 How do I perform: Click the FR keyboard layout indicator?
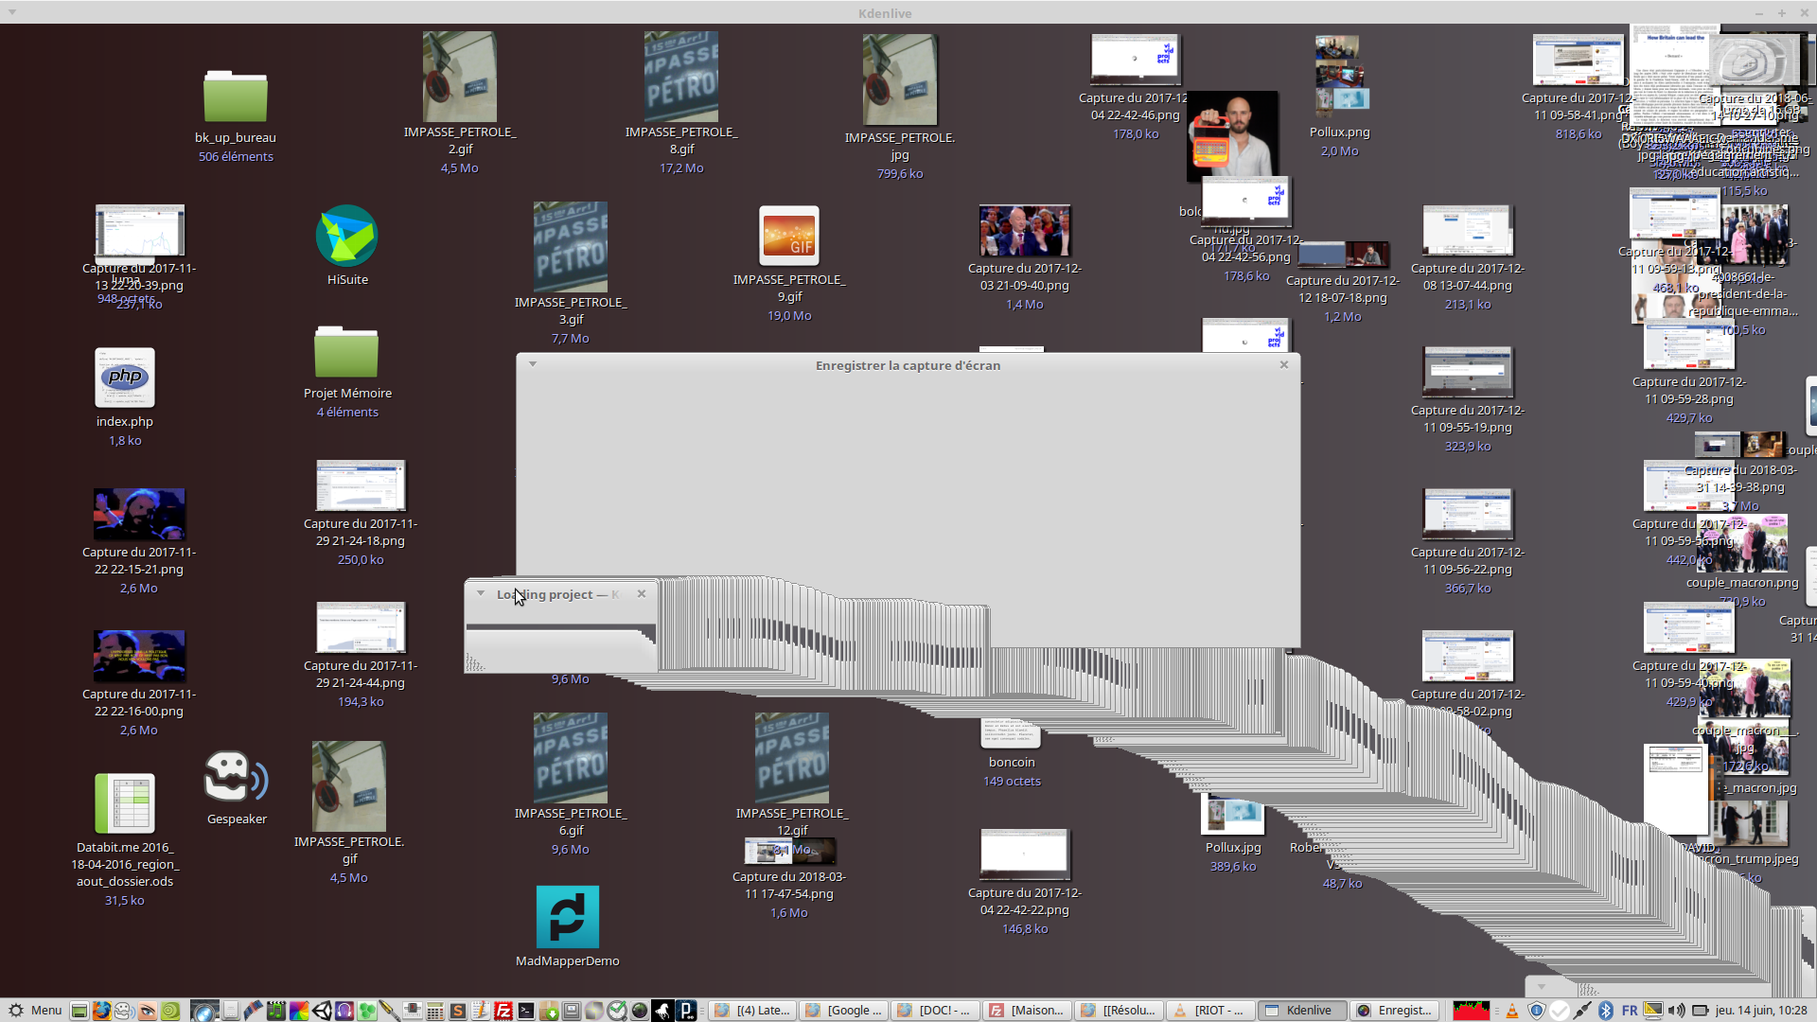1630,1011
